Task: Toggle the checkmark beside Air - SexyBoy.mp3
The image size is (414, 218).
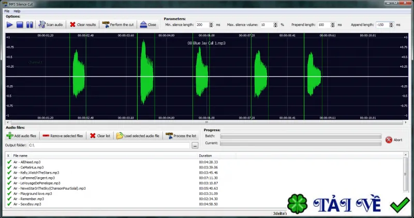Action: point(9,204)
